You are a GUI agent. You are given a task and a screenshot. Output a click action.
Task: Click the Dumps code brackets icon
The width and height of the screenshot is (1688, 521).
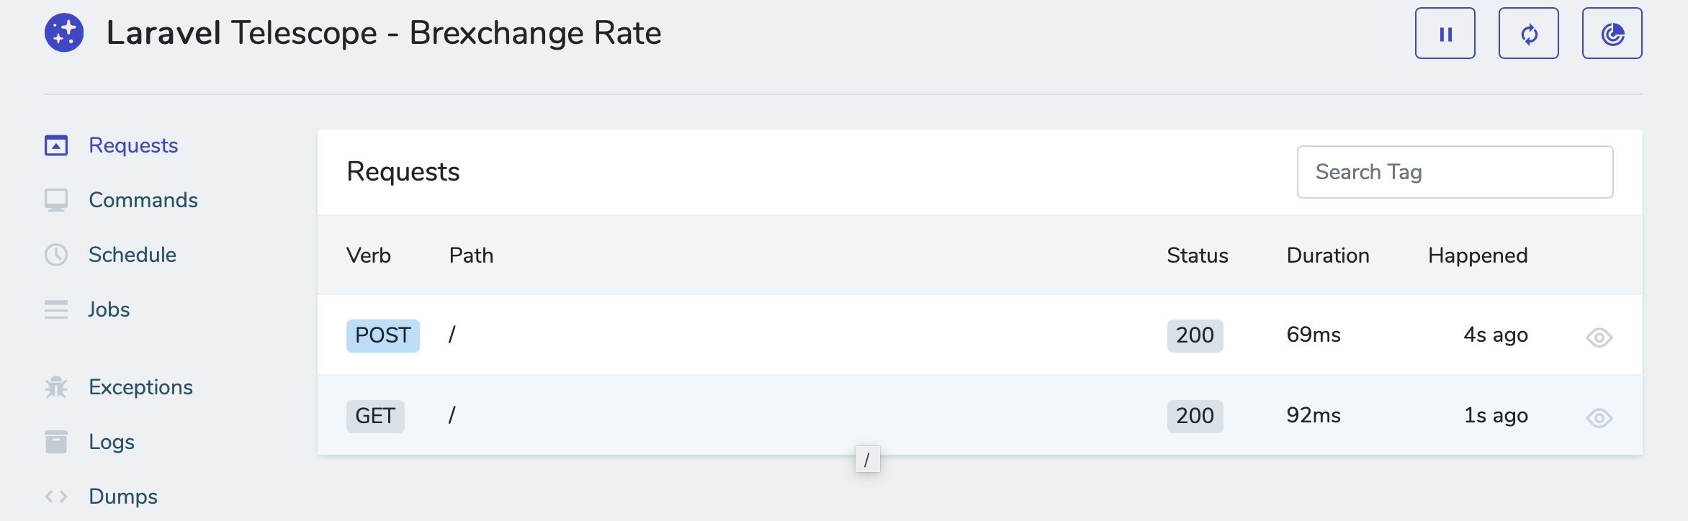(56, 497)
